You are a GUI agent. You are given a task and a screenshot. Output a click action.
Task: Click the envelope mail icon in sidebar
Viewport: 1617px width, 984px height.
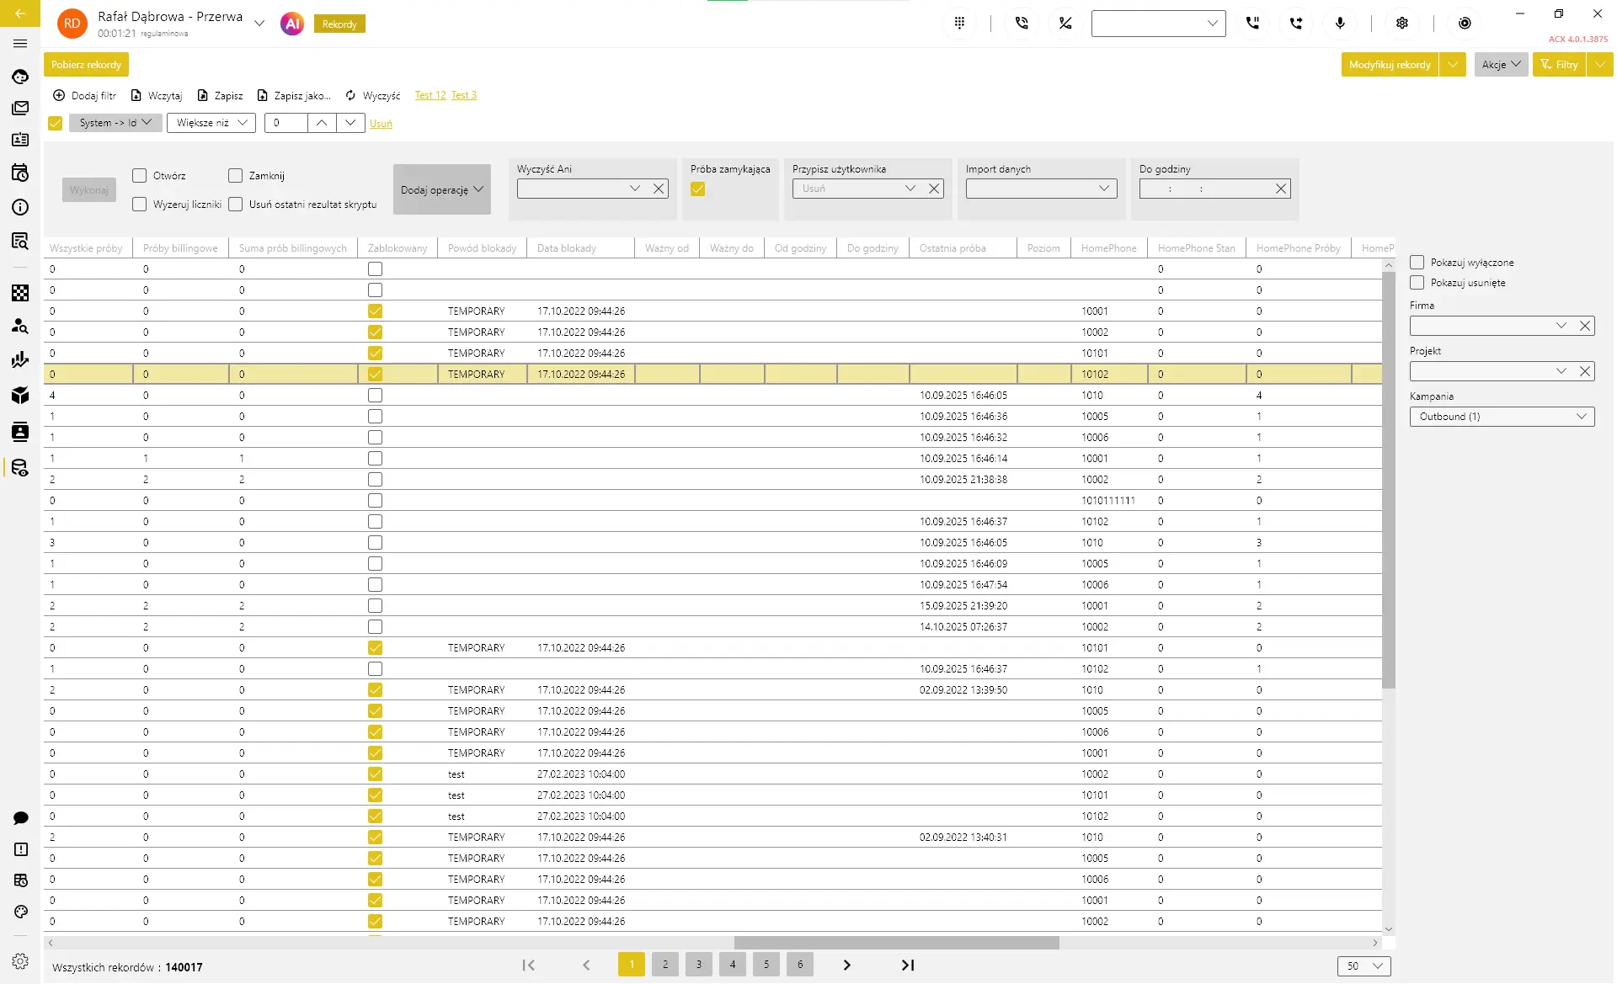click(x=20, y=108)
